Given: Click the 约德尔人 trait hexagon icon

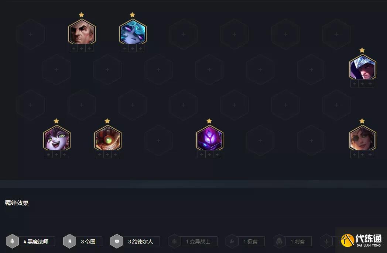Looking at the screenshot, I should coord(117,241).
